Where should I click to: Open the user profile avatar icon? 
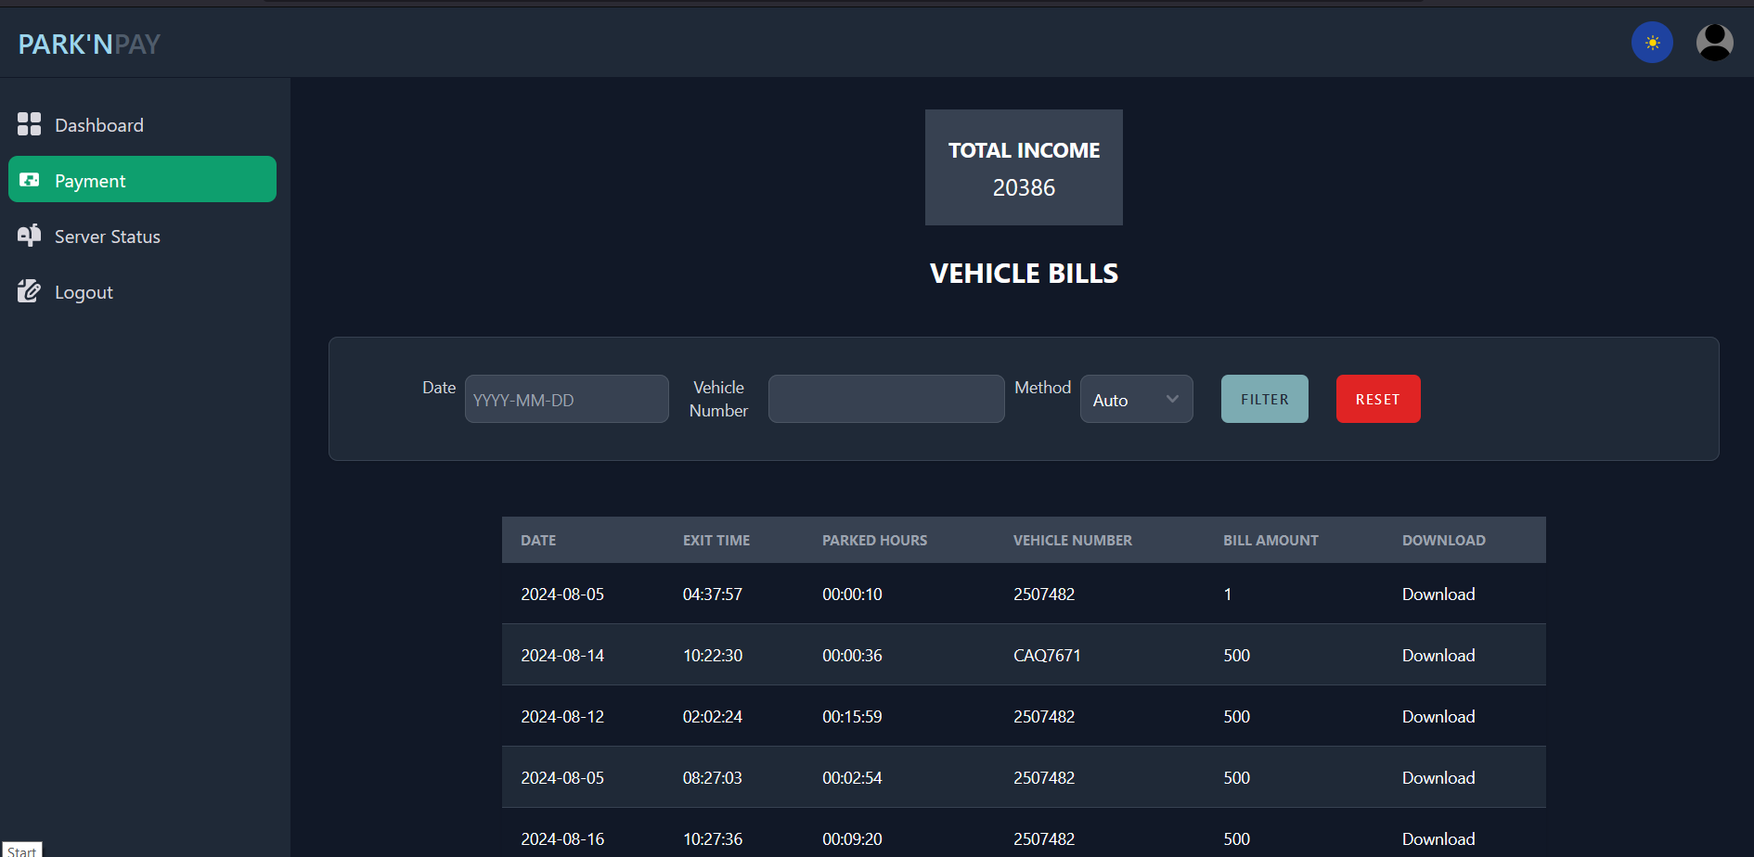(1714, 43)
